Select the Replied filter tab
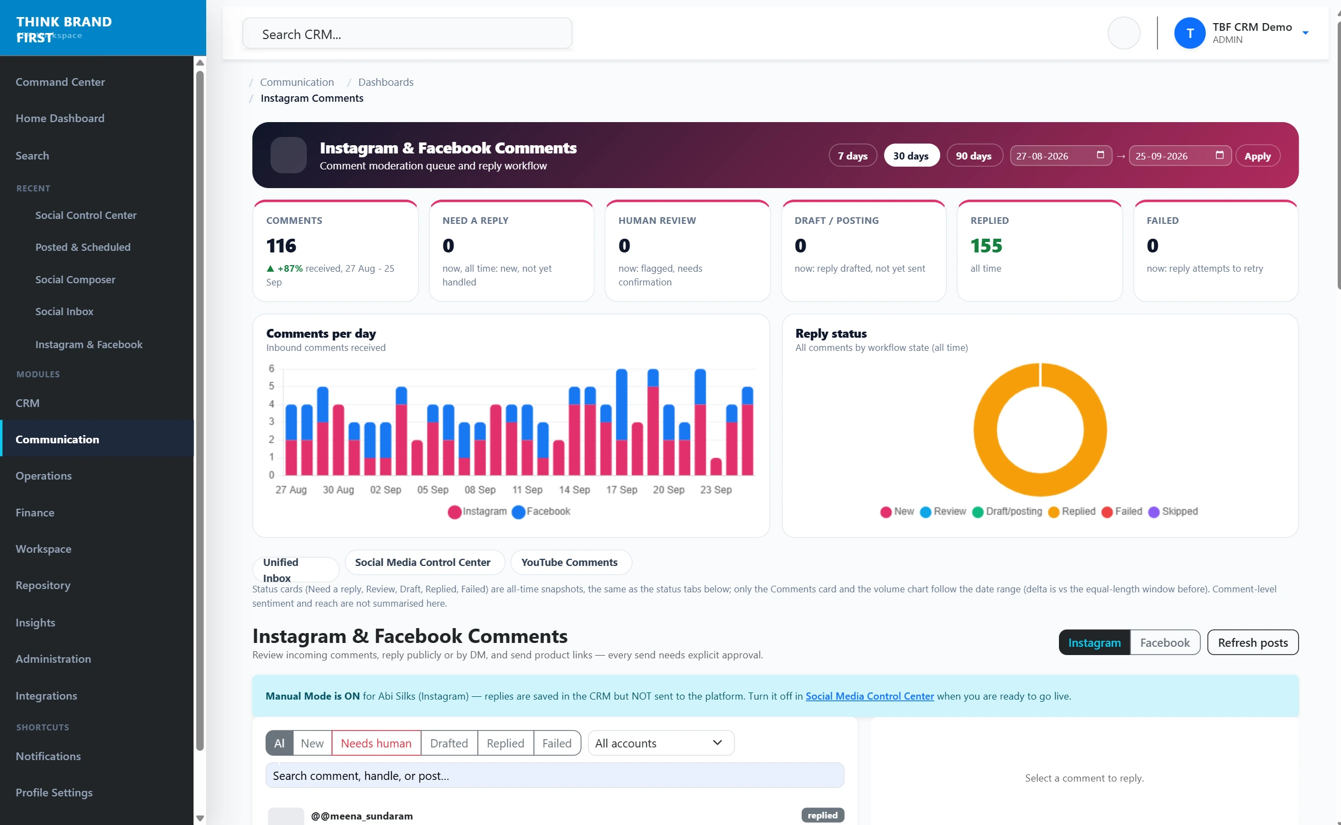 [x=505, y=743]
